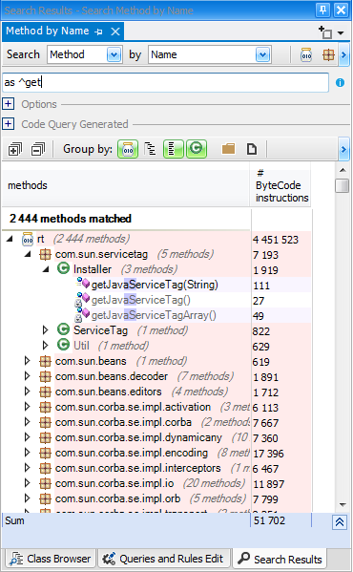
Task: Toggle group by namespace hierarchy button
Action: pos(150,149)
